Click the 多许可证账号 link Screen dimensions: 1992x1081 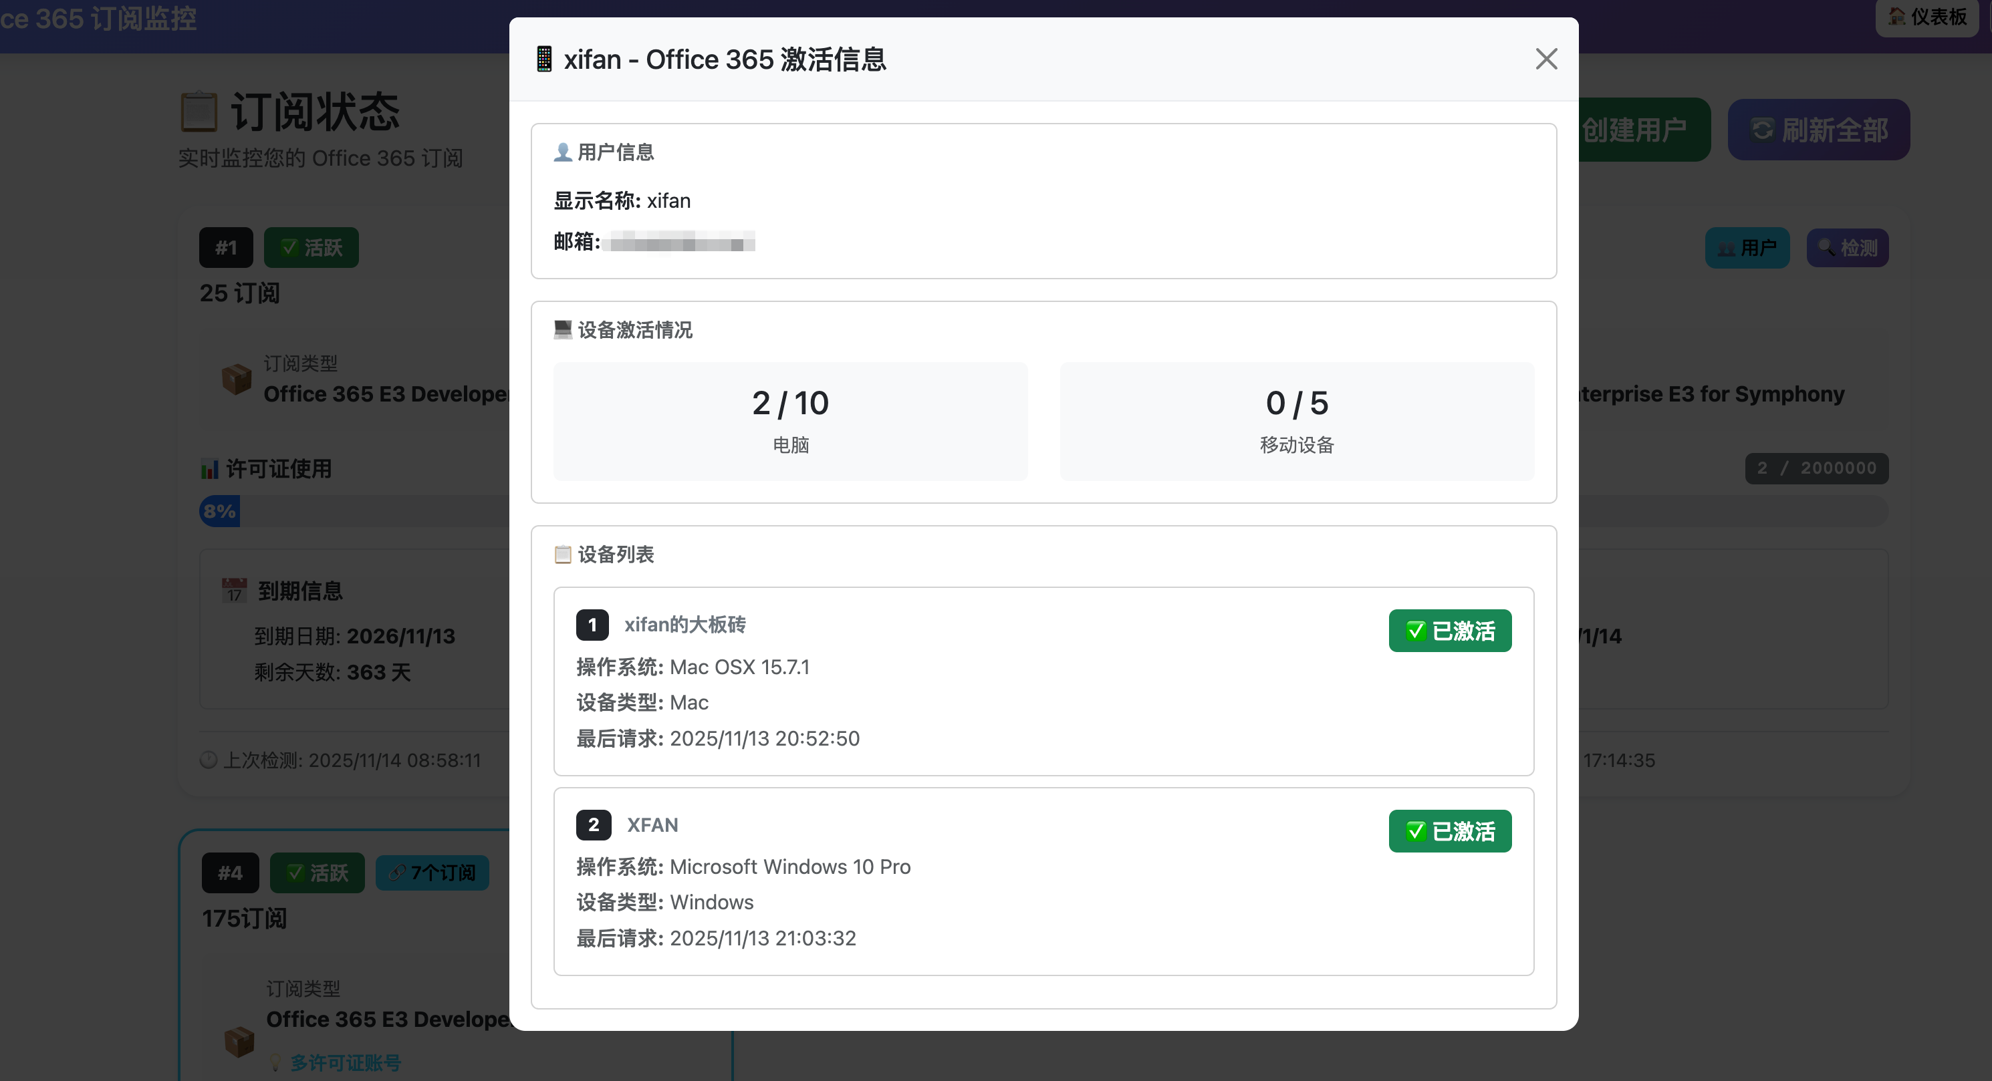tap(345, 1063)
